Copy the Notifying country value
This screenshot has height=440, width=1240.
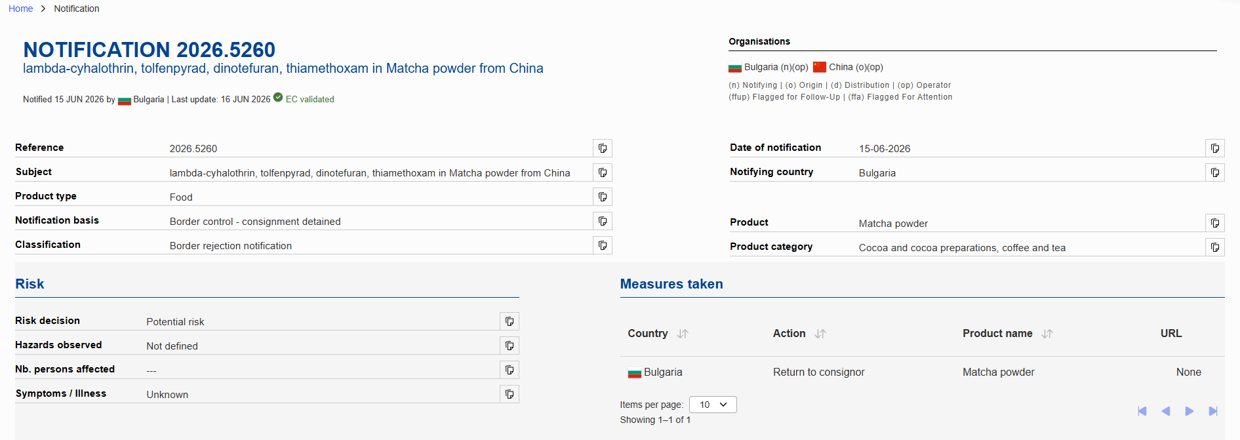[1215, 172]
